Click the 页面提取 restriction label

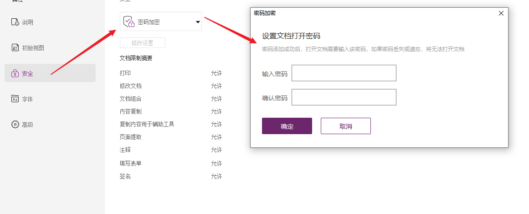(x=131, y=137)
